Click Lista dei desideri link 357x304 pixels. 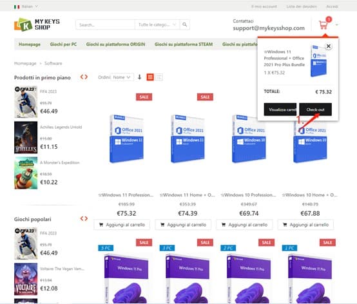coord(302,6)
